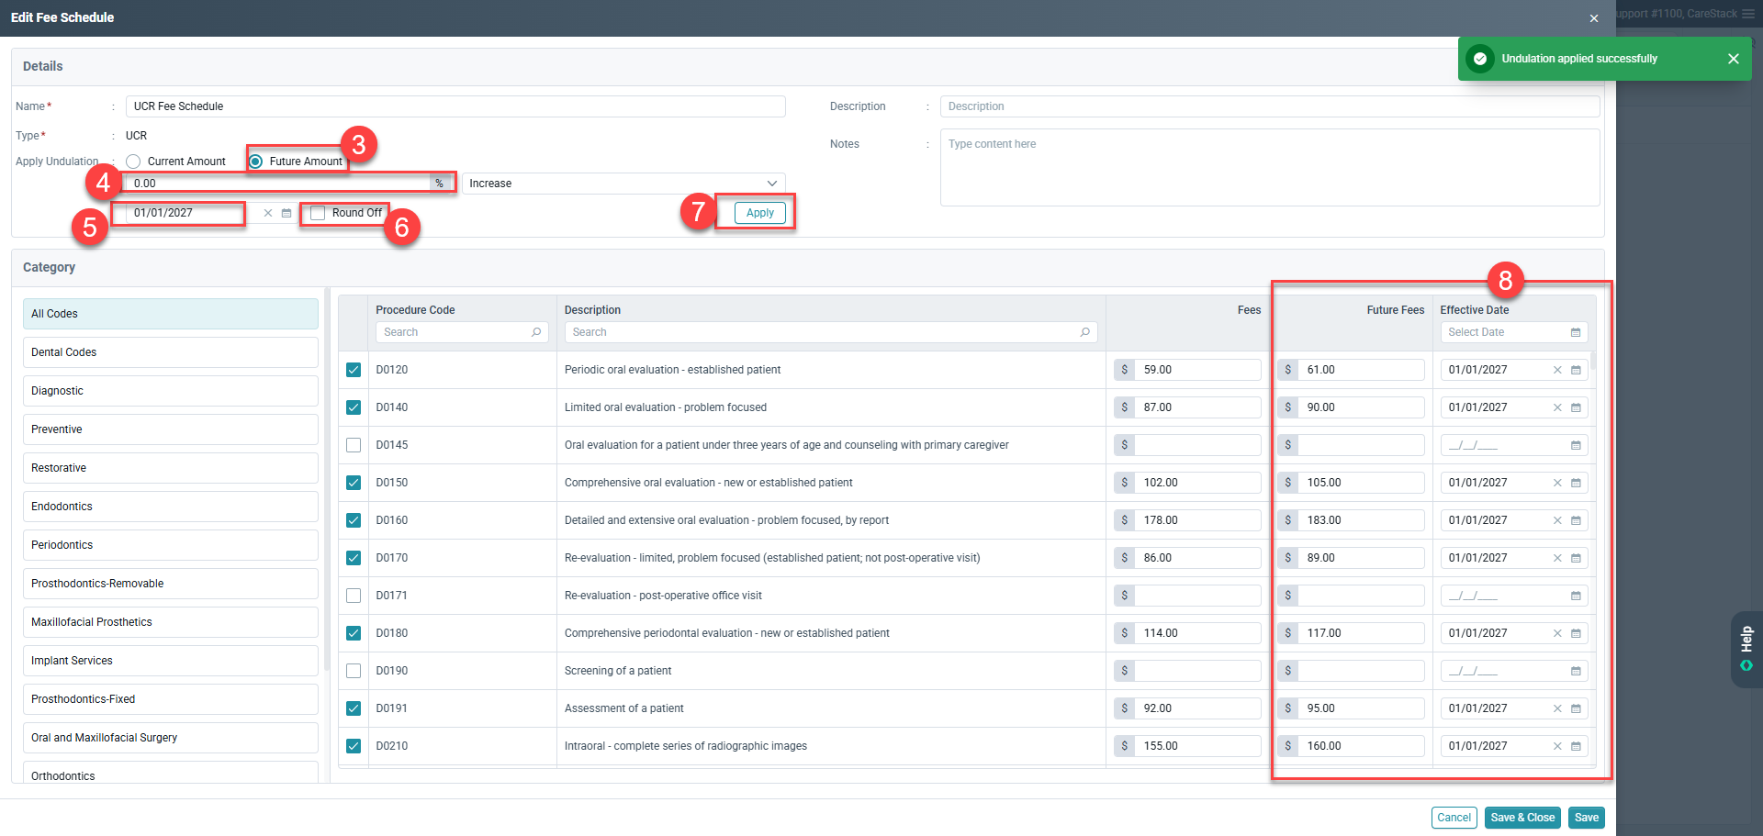Select Restorative category

[171, 468]
